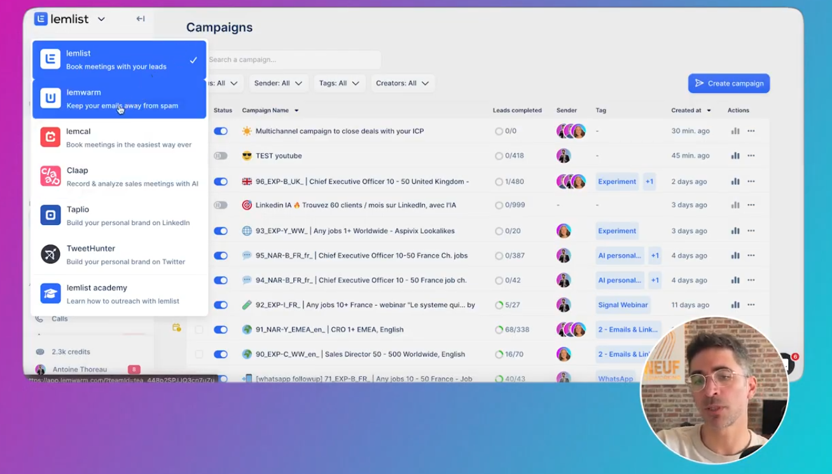
Task: Tick the checkbox for 90_EXP-C_WW_en_ row
Action: coord(199,355)
